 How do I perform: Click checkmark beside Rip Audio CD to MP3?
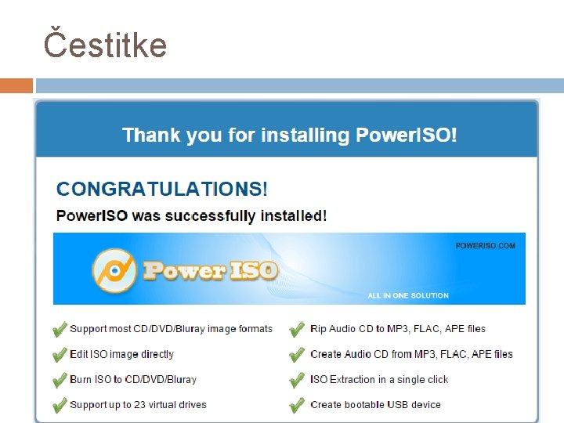click(297, 329)
